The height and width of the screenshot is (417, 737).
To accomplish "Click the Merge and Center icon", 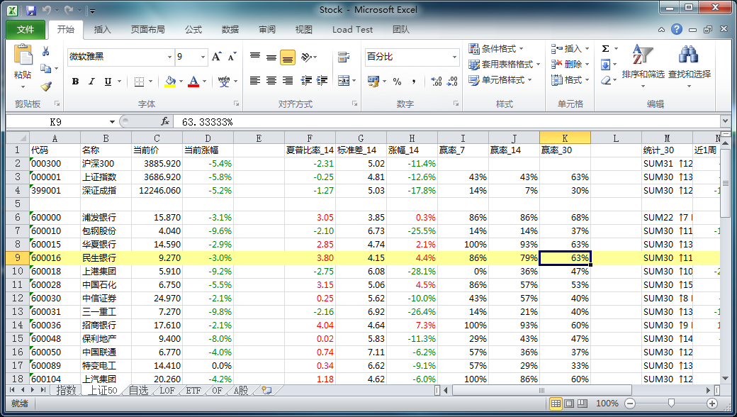I will tap(344, 81).
